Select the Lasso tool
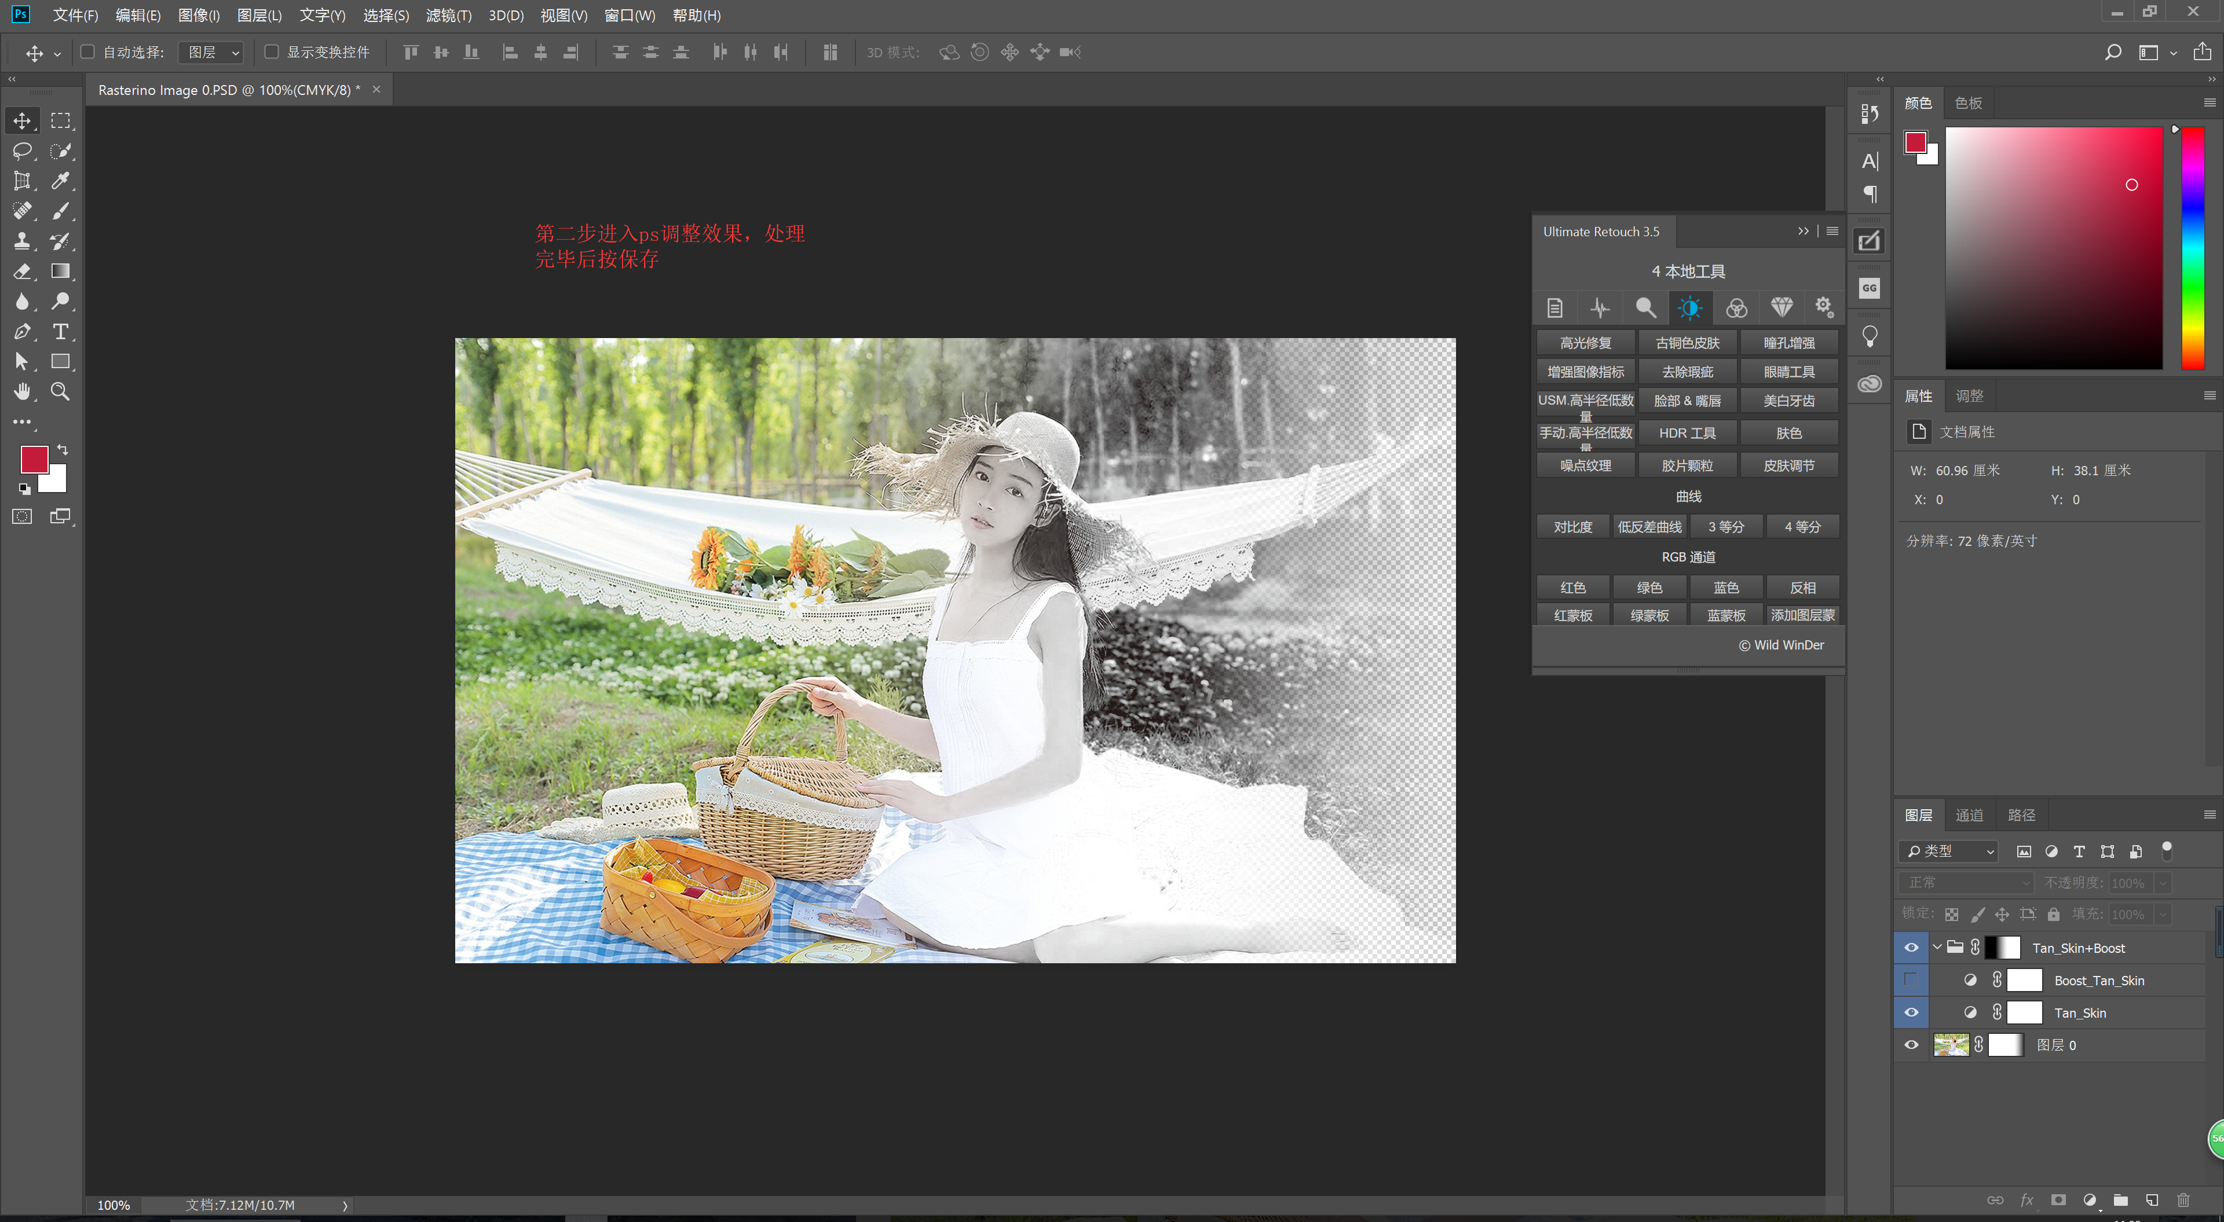2224x1222 pixels. [x=23, y=151]
